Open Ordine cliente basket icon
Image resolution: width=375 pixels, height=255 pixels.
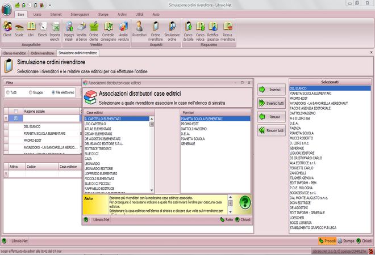click(94, 31)
